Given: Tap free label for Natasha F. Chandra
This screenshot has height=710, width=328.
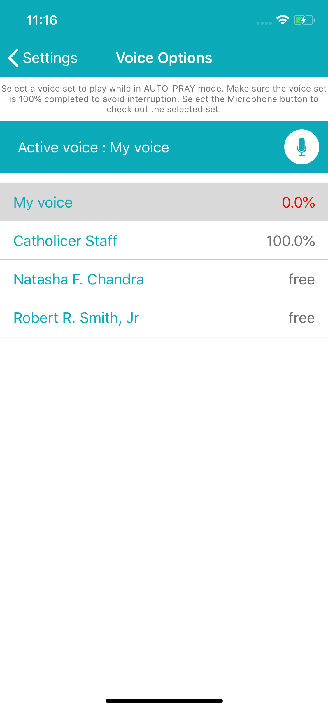Looking at the screenshot, I should [x=301, y=279].
